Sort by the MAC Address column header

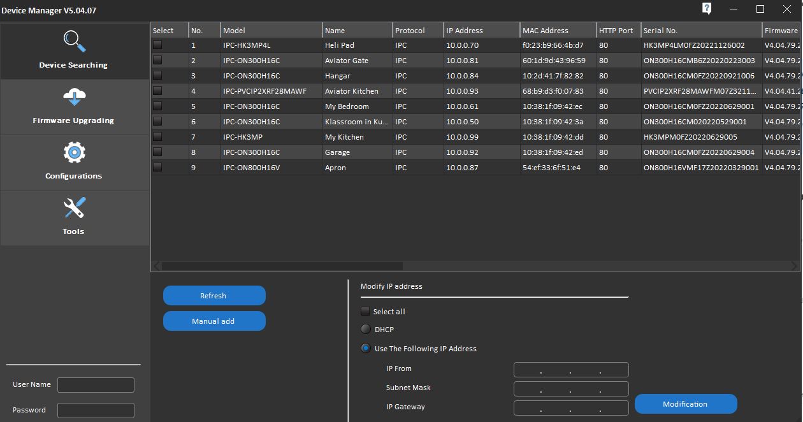tap(558, 30)
